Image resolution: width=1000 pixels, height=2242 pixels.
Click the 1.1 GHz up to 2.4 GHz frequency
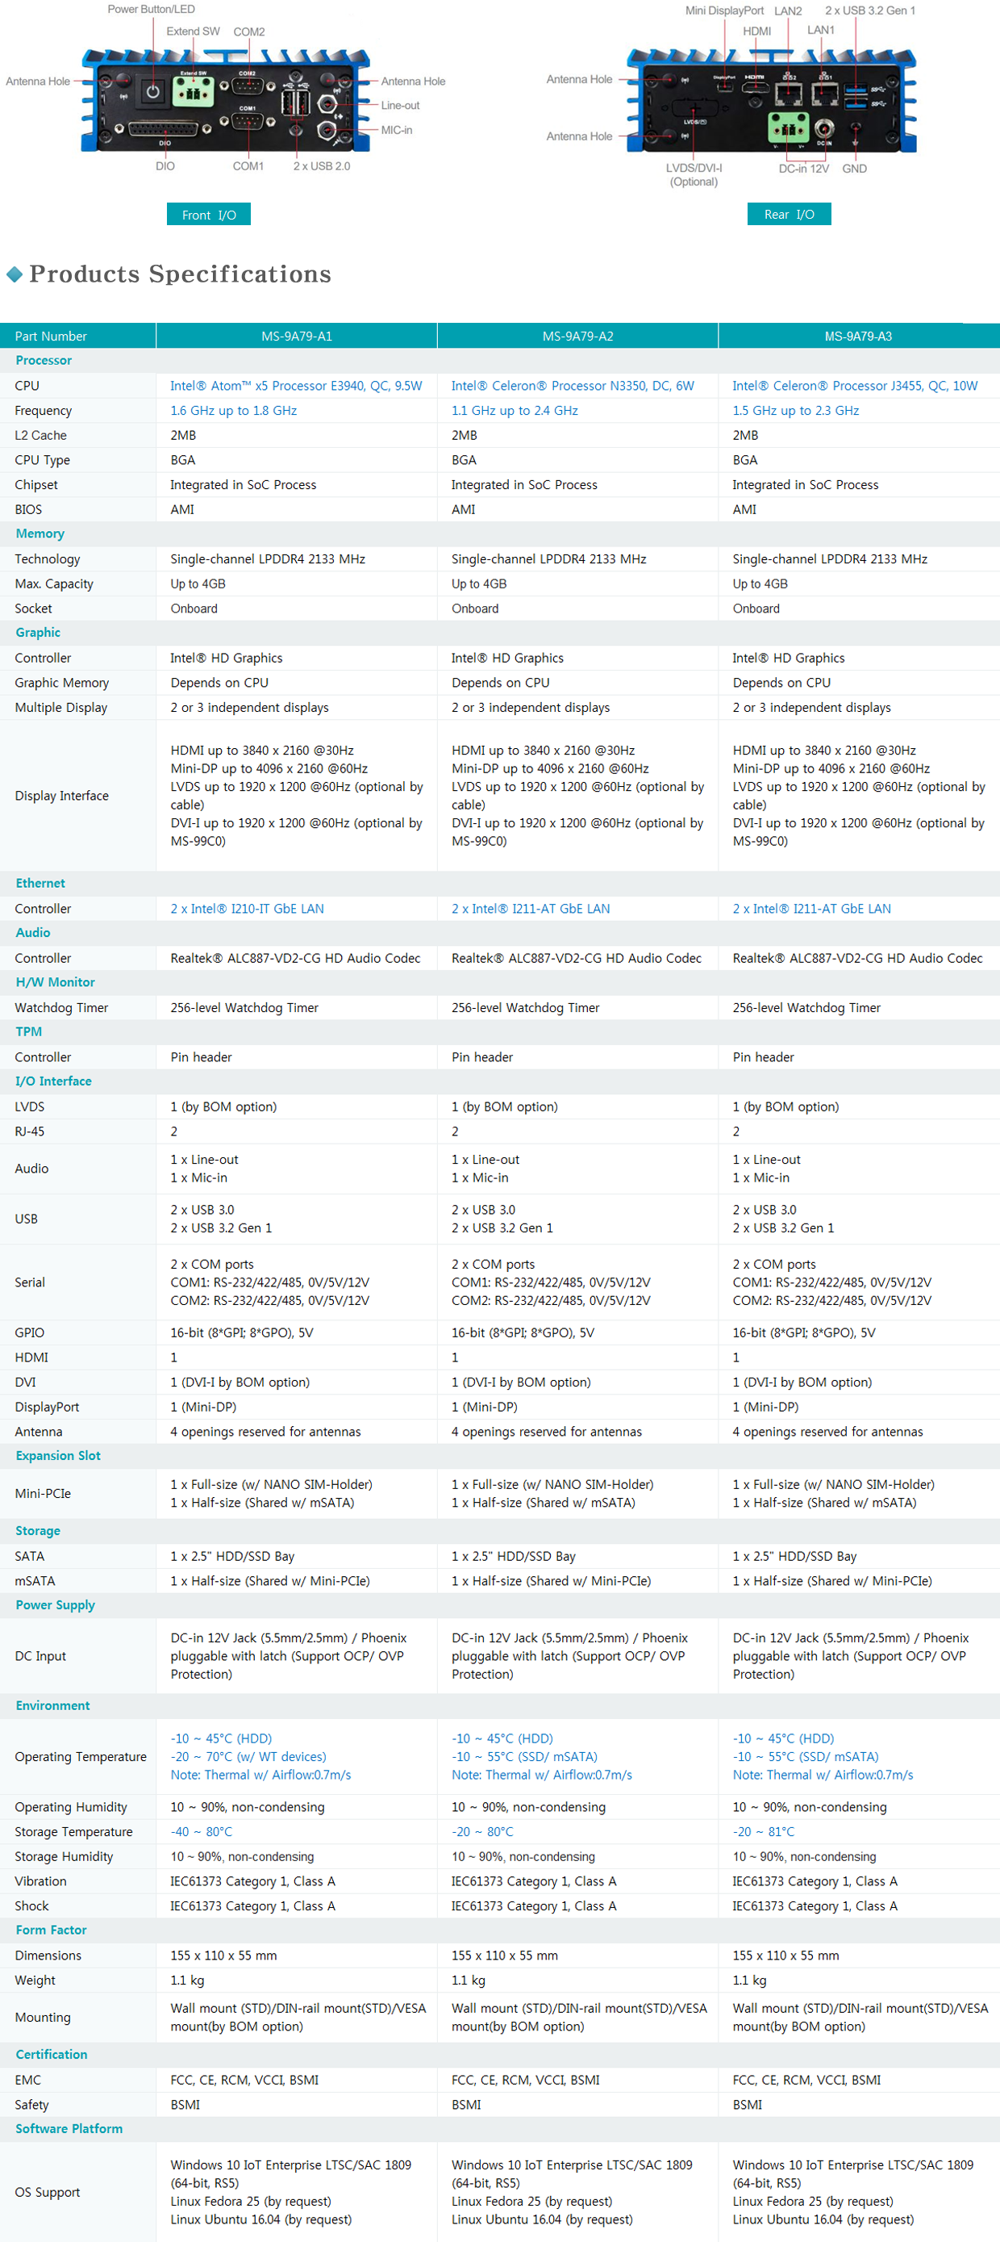point(514,411)
